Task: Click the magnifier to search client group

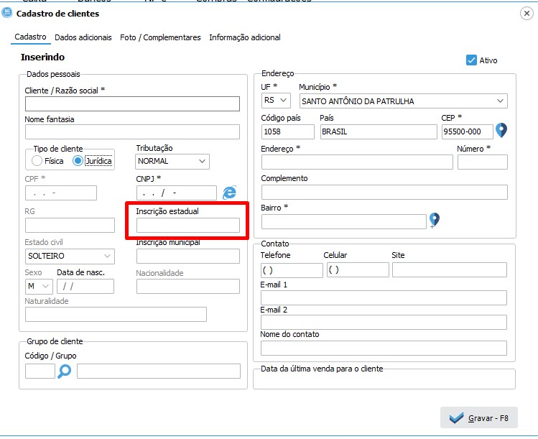Action: (x=65, y=371)
